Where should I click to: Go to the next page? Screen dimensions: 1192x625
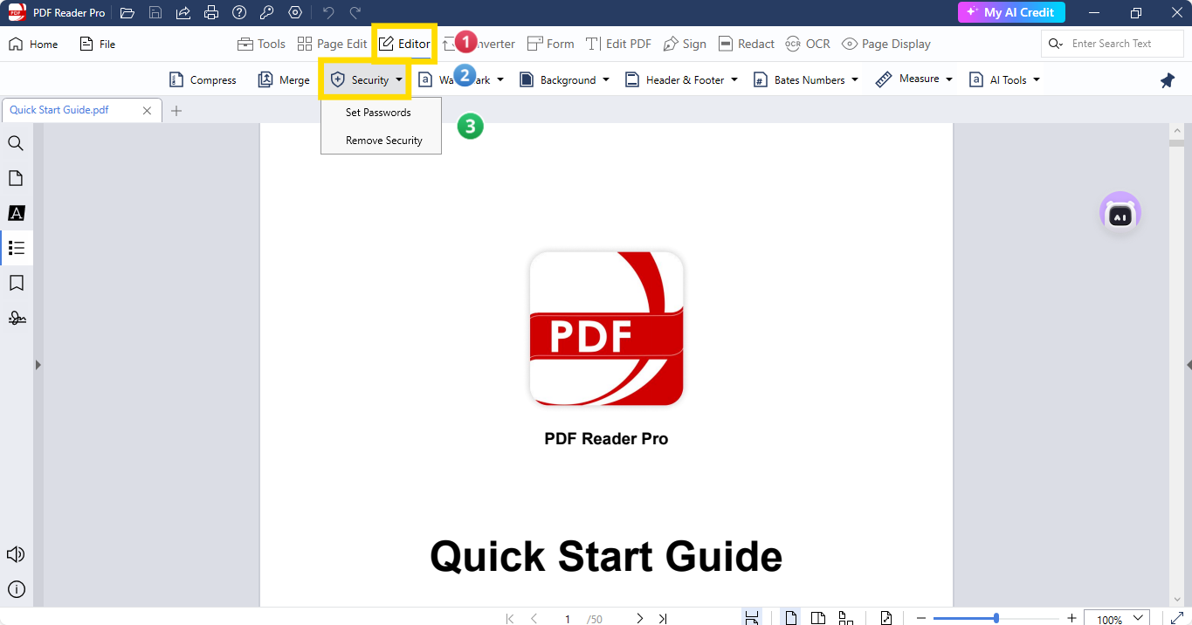(x=639, y=619)
